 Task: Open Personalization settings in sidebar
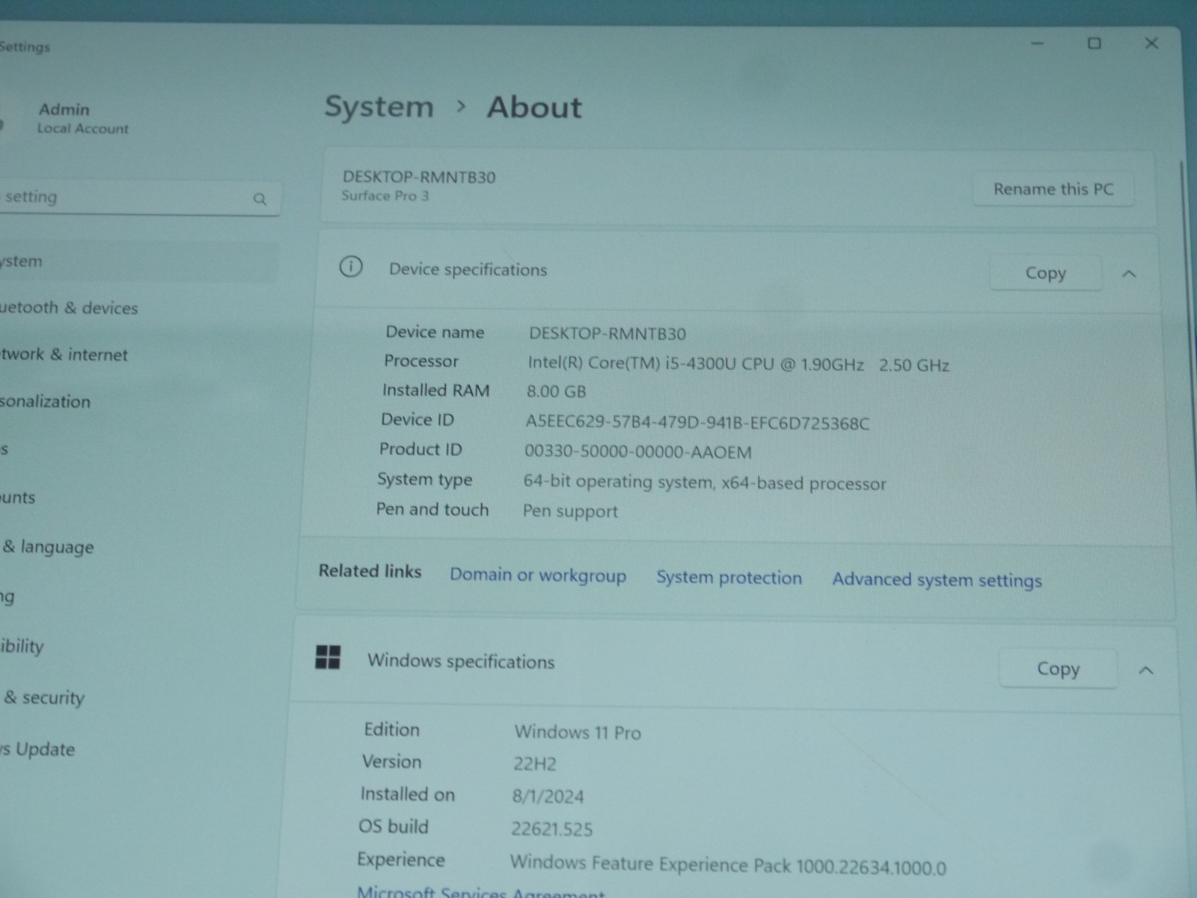pos(45,401)
